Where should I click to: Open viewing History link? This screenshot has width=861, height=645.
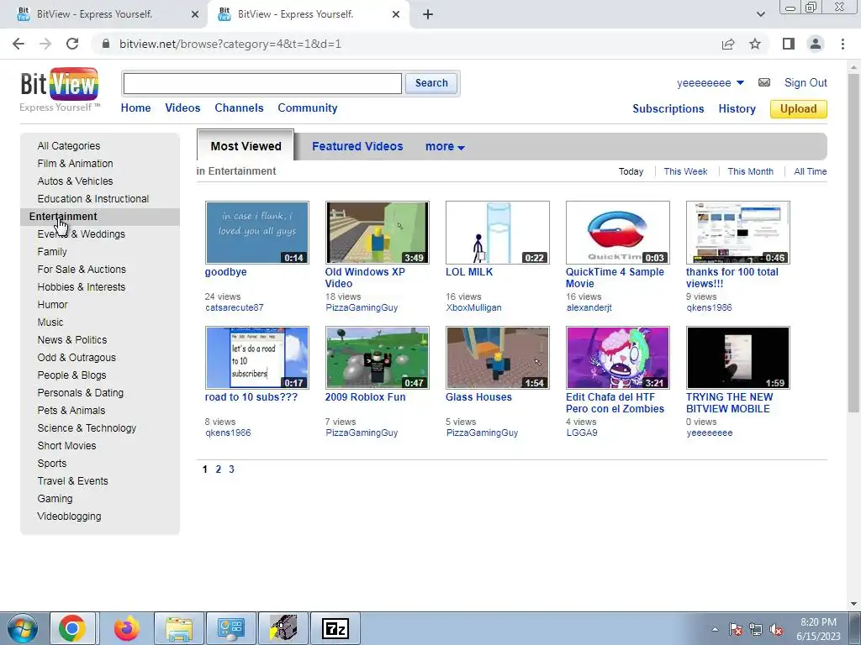click(737, 108)
